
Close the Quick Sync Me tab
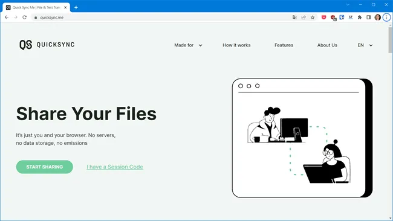tap(65, 7)
